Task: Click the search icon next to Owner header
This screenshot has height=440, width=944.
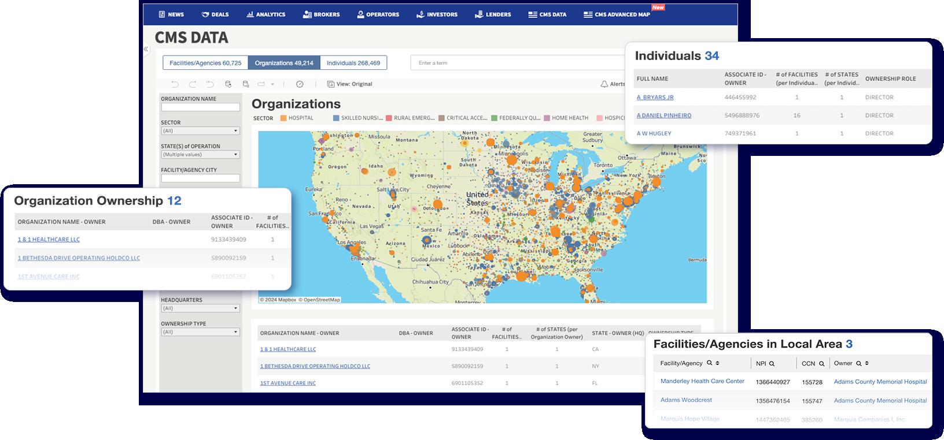Action: pyautogui.click(x=859, y=363)
